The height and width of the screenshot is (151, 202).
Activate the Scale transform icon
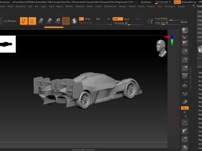49,21
